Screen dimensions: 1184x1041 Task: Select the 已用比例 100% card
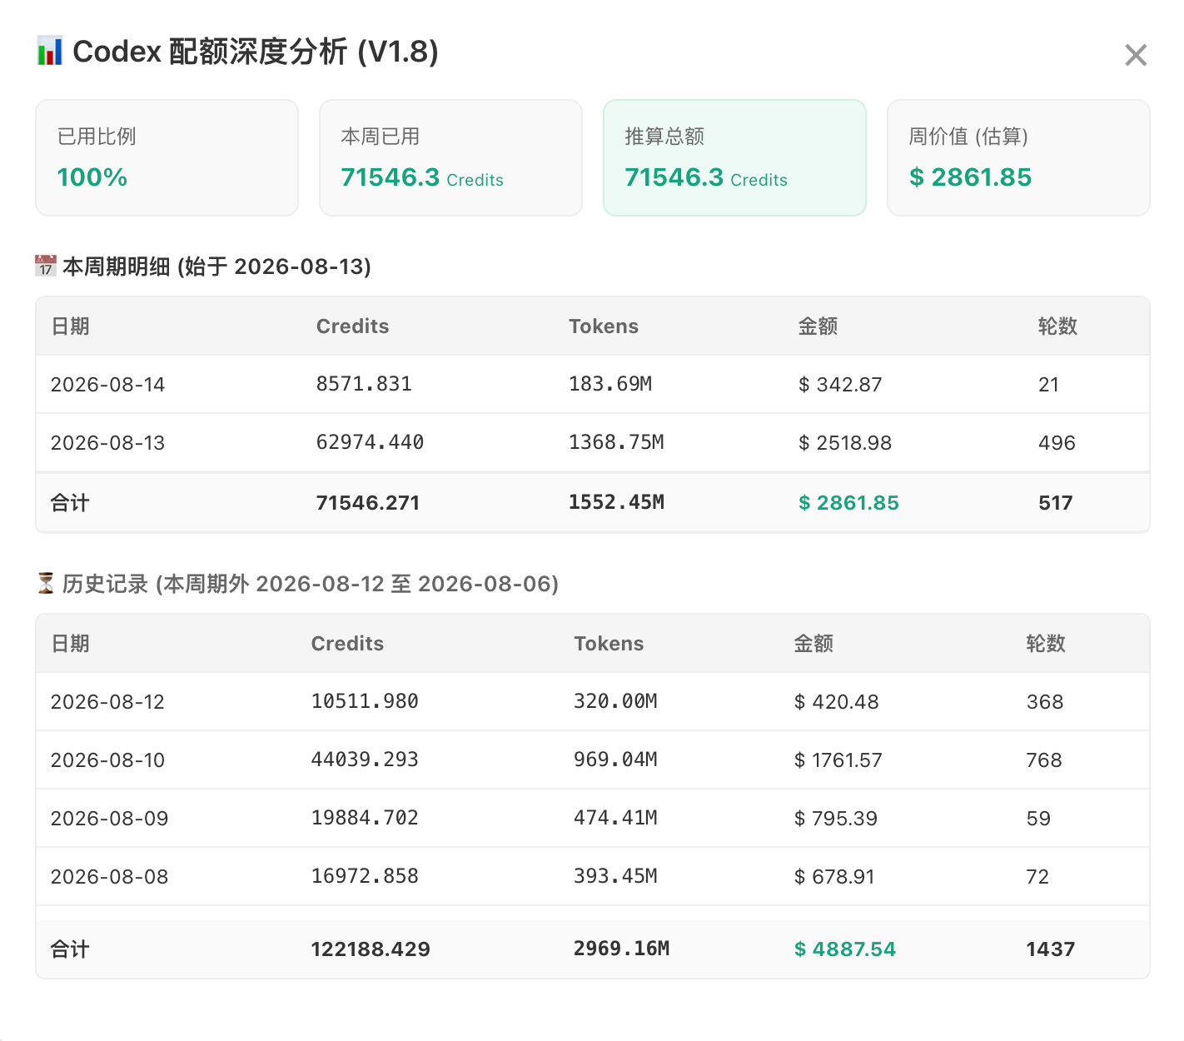(167, 157)
